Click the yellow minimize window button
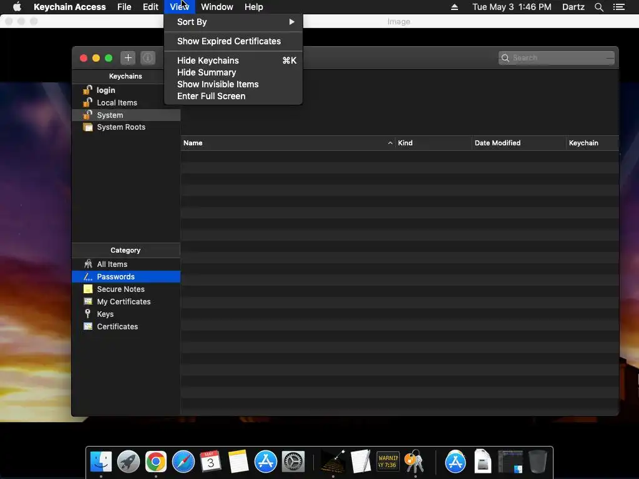This screenshot has width=639, height=479. point(96,58)
